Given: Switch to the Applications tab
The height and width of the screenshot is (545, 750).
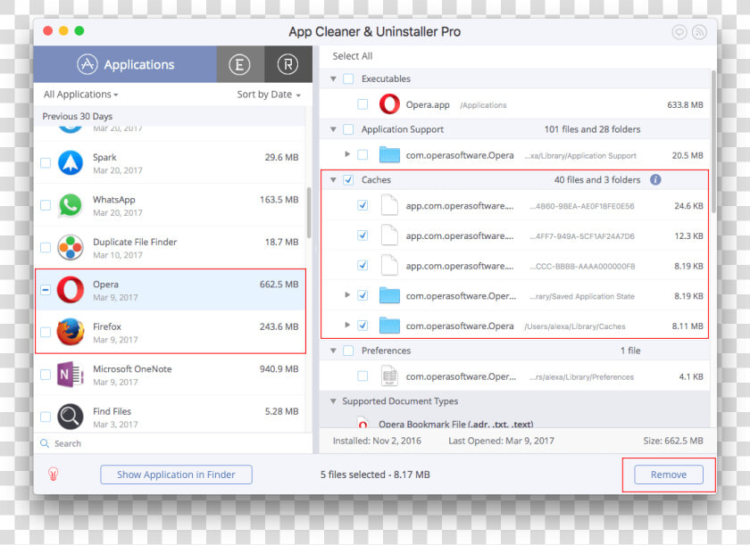Looking at the screenshot, I should pyautogui.click(x=125, y=64).
